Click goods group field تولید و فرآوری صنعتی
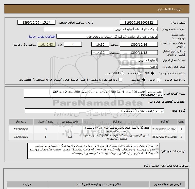This screenshot has width=195, height=189. click(94, 111)
